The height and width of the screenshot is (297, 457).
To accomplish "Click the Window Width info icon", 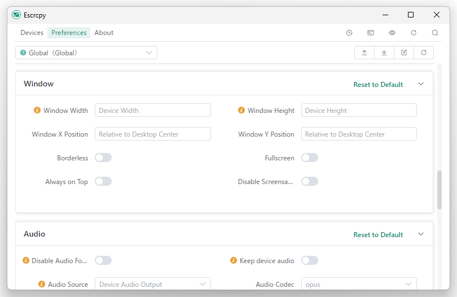I will 37,110.
